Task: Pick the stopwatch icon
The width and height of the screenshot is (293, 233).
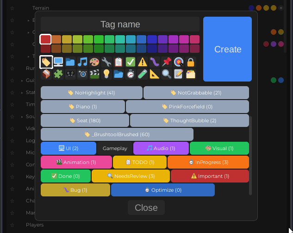Action: pyautogui.click(x=131, y=74)
